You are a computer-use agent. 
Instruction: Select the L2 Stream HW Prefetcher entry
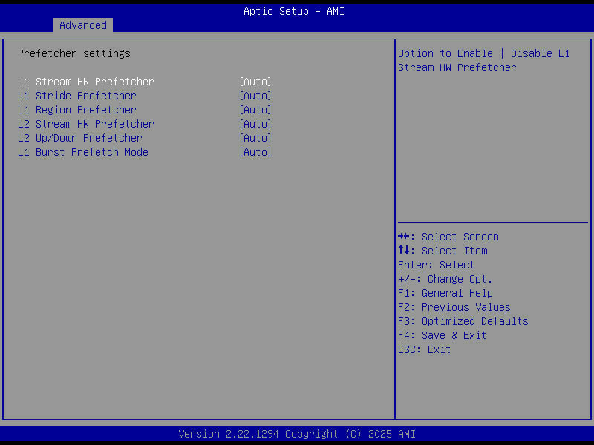pos(86,124)
